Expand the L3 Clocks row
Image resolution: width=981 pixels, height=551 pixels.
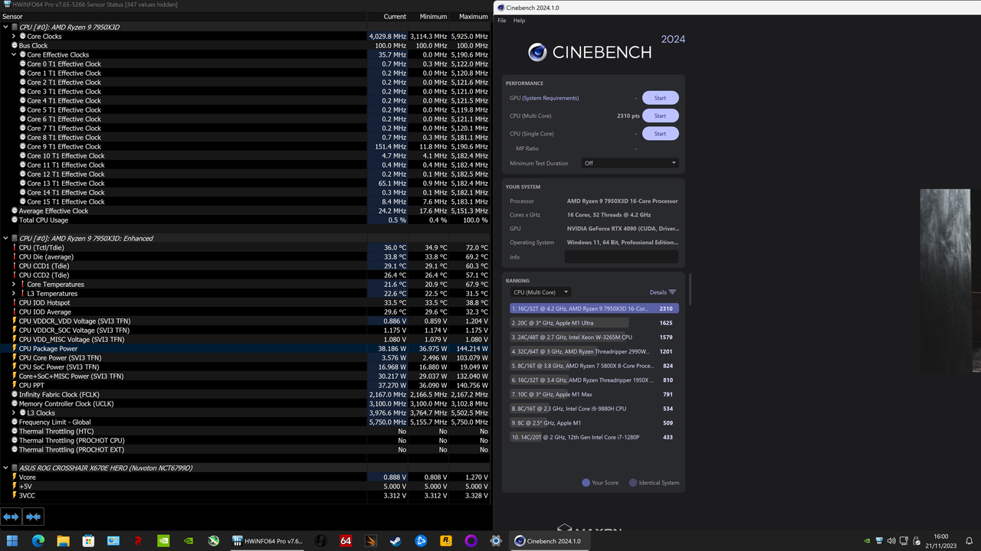click(14, 412)
